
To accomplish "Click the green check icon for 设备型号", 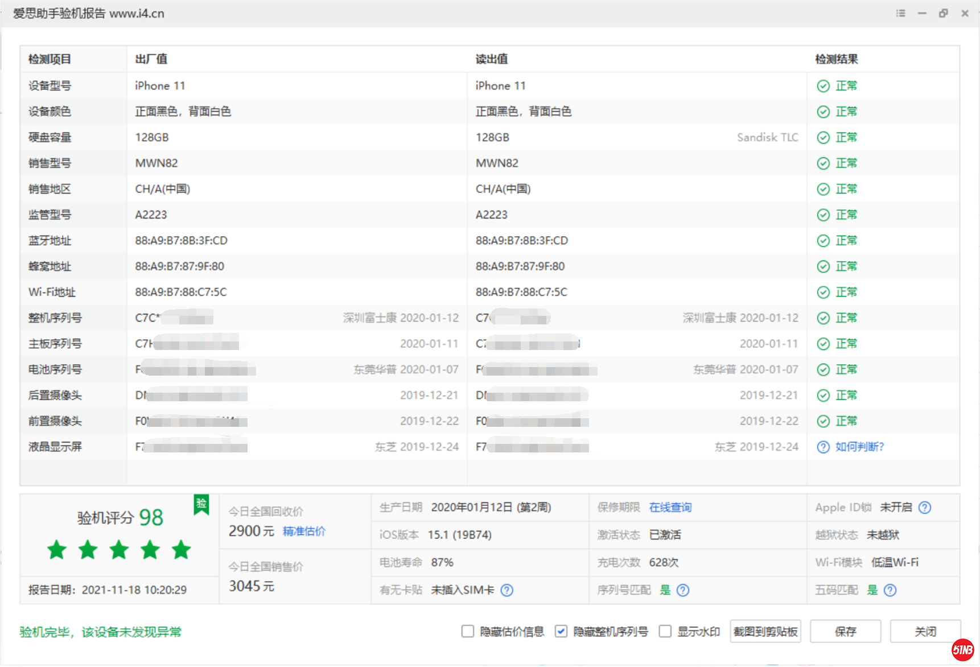I will point(823,86).
